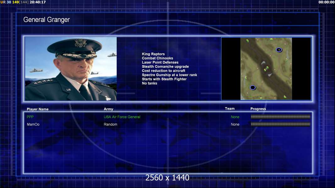
Task: Click the 'Laser Point Defenses' line
Action: point(160,62)
